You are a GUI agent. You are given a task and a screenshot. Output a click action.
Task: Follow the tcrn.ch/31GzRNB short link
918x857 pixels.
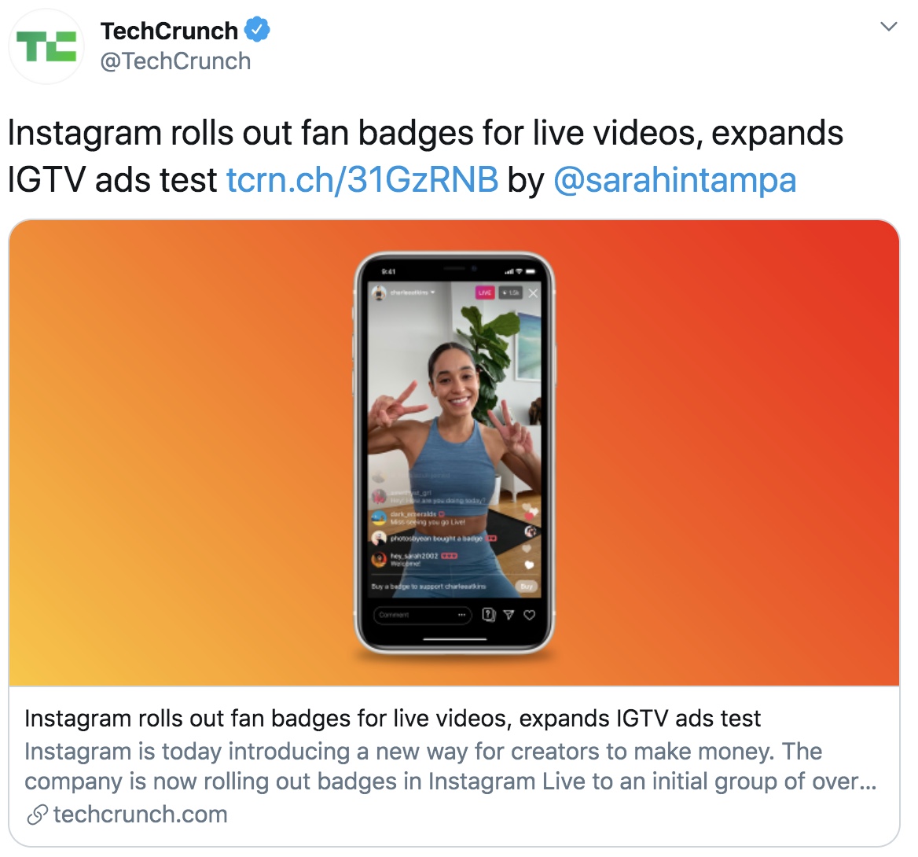(x=362, y=179)
